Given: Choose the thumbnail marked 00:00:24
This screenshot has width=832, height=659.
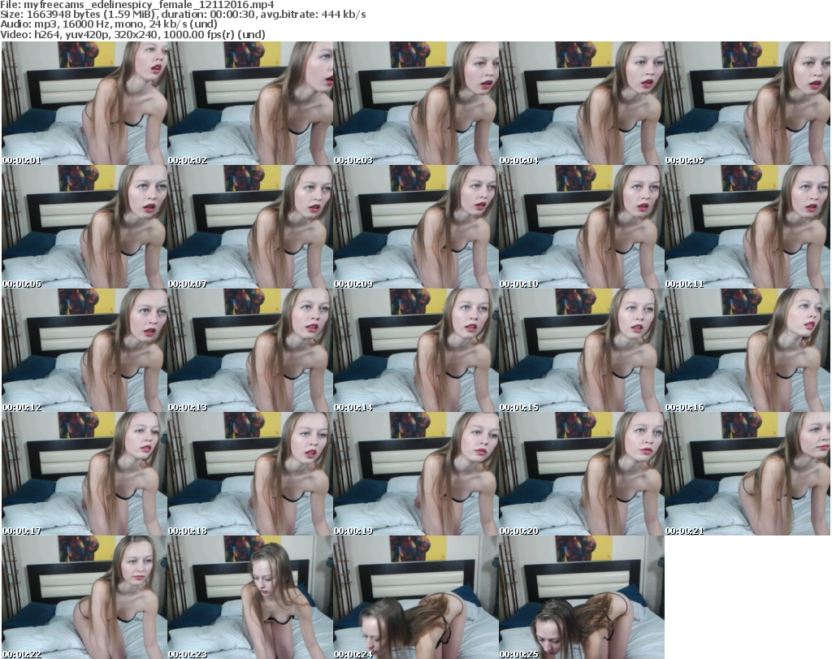Looking at the screenshot, I should pos(416,597).
